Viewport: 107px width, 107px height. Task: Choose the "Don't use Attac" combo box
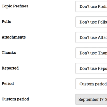click(x=91, y=37)
